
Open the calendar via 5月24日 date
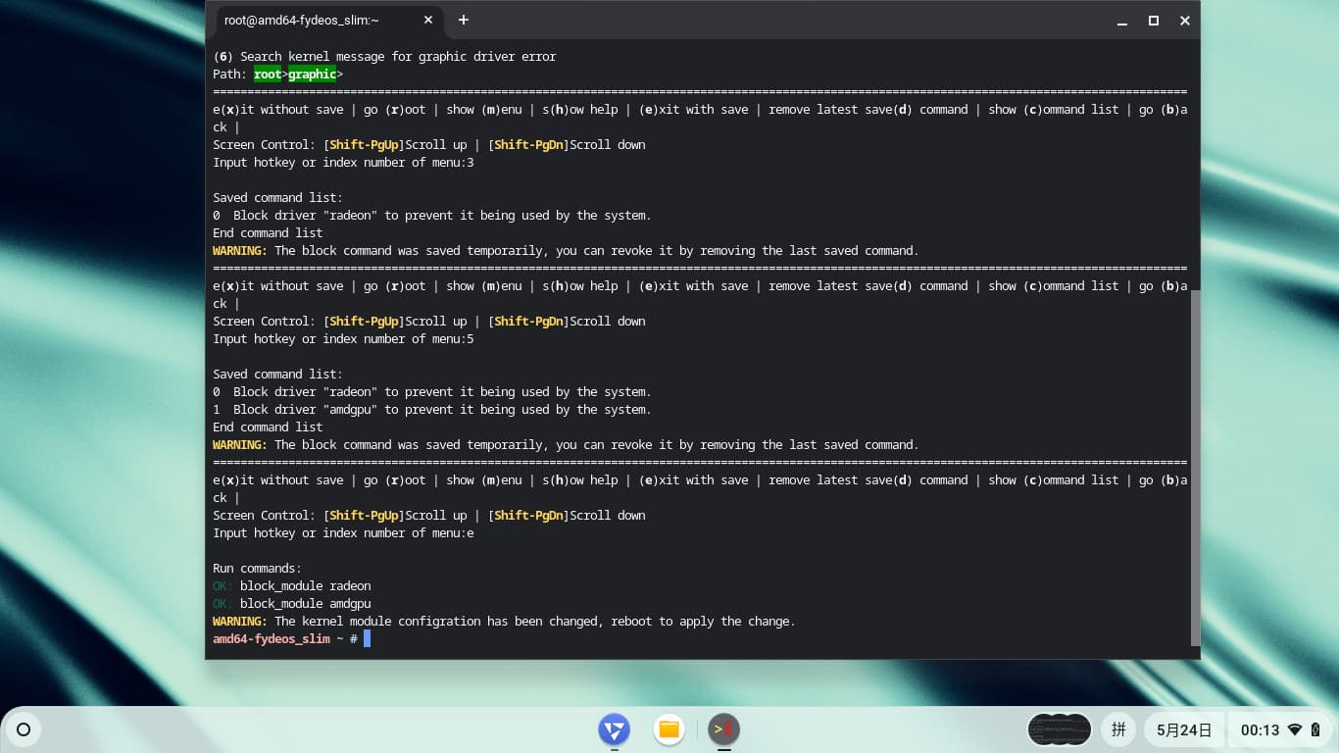coord(1184,729)
